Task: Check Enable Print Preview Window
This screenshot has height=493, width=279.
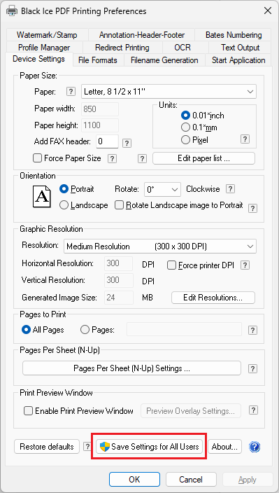Action: (29, 411)
